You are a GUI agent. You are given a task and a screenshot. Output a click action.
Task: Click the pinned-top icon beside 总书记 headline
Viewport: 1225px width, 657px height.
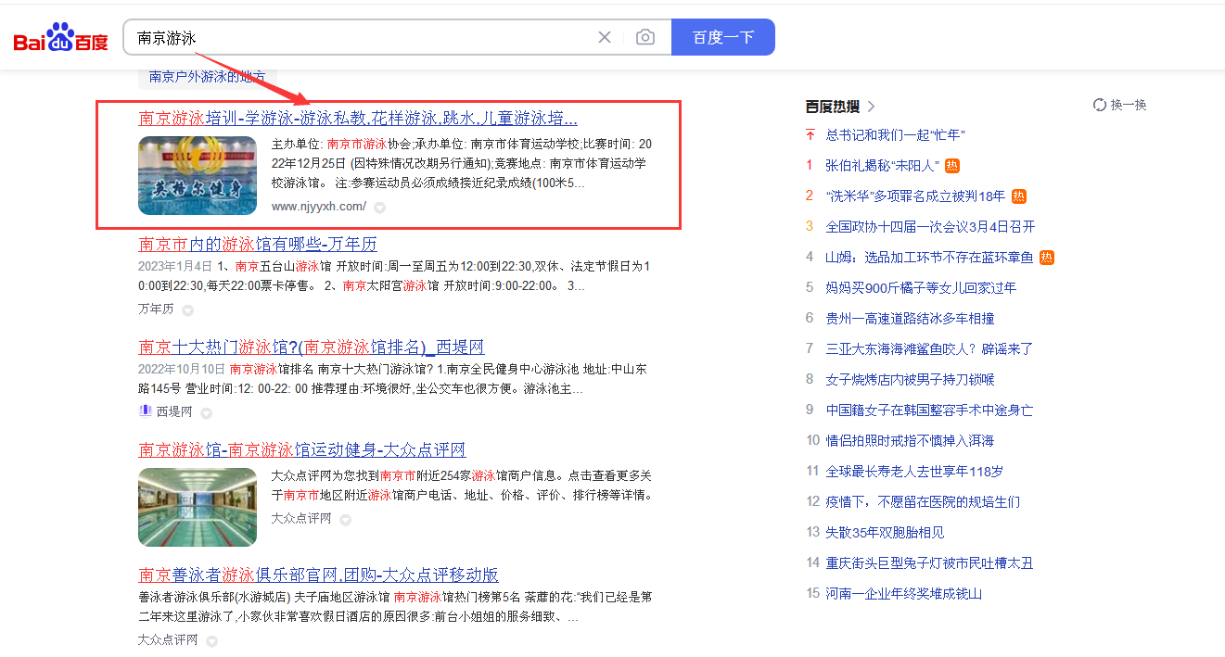pos(810,135)
